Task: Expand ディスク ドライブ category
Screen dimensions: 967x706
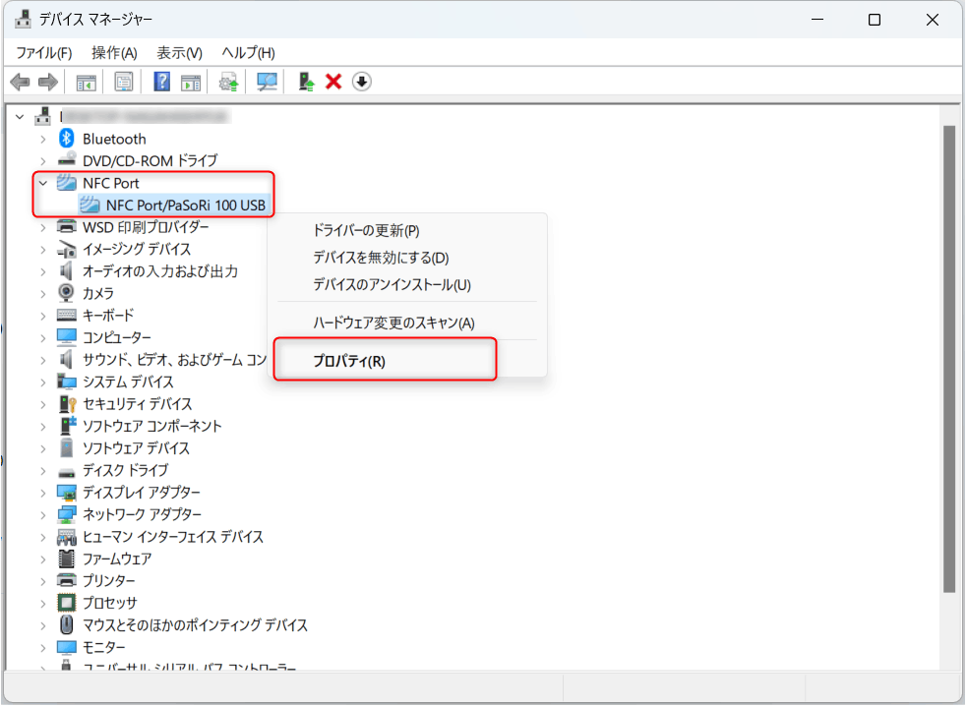Action: click(x=42, y=470)
